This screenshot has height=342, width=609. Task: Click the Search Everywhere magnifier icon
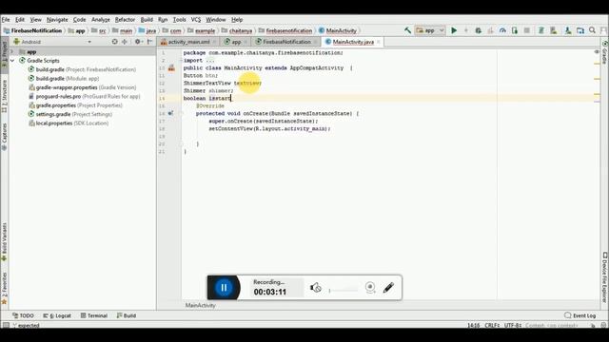pyautogui.click(x=592, y=30)
